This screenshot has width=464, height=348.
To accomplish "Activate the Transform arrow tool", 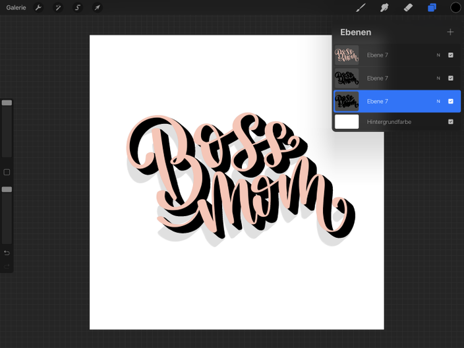I will (x=98, y=8).
